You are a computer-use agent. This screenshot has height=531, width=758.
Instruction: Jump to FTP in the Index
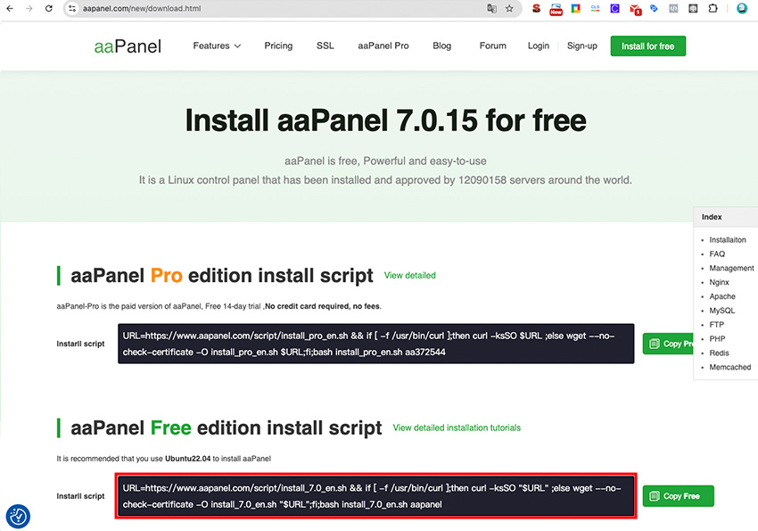(716, 325)
